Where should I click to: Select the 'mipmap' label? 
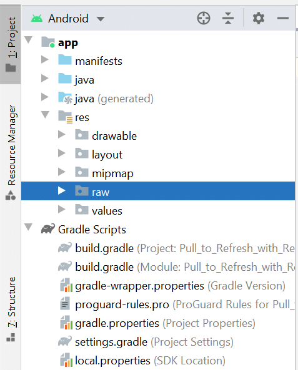point(112,174)
